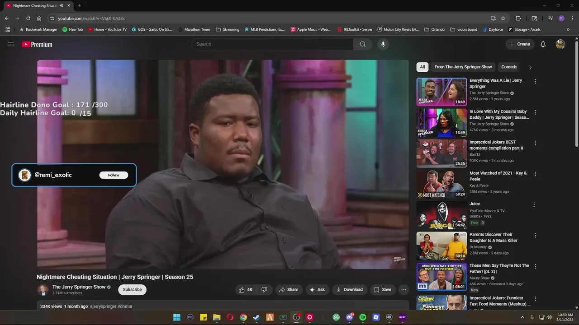579x325 pixels.
Task: Open a new browser tab
Action: (x=80, y=5)
